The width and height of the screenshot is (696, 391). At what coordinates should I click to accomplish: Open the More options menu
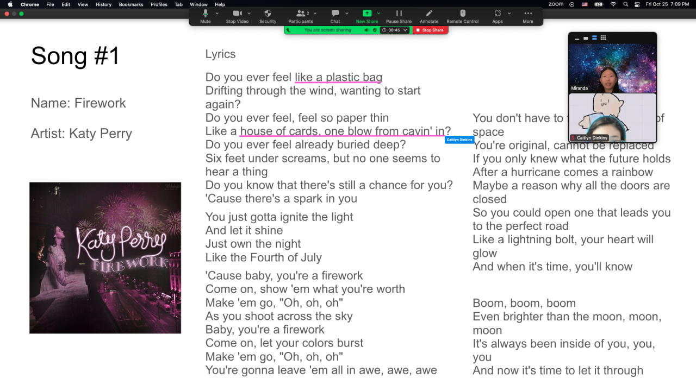(x=528, y=16)
